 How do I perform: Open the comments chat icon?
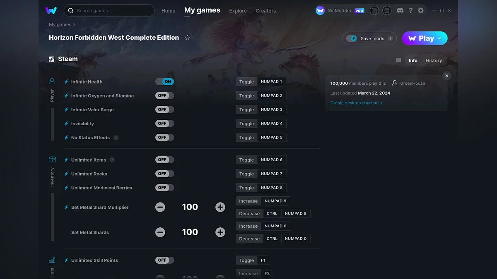click(398, 60)
